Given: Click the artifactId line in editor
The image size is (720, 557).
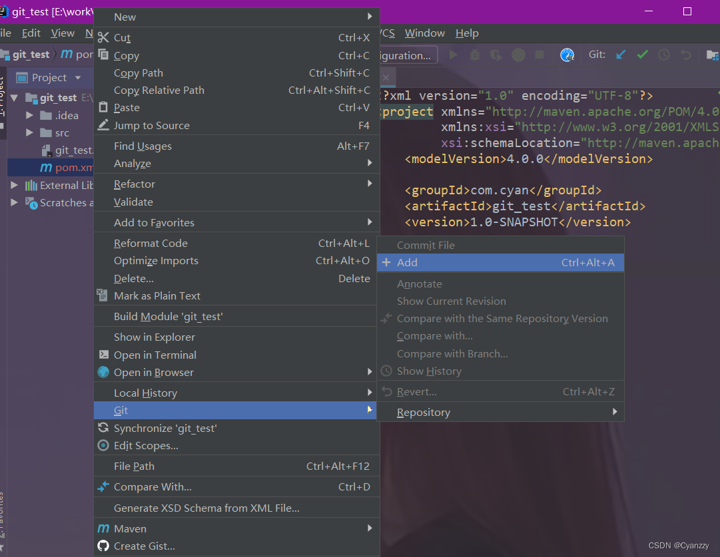Looking at the screenshot, I should tap(525, 206).
